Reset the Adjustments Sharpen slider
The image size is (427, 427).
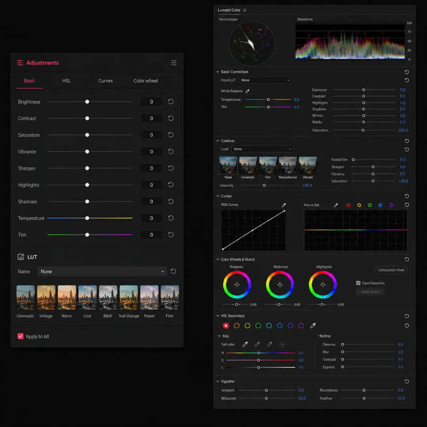point(171,168)
